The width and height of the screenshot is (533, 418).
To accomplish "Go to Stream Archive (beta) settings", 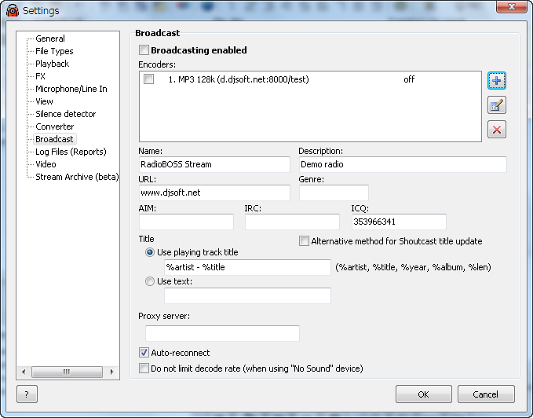I will point(77,177).
